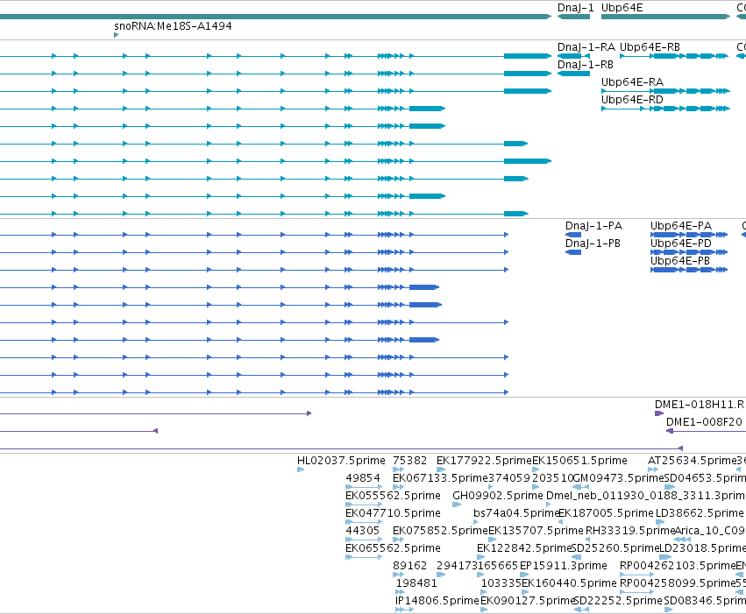Click the teal DnaJ-1 gene bar
This screenshot has height=614, width=746.
point(574,17)
